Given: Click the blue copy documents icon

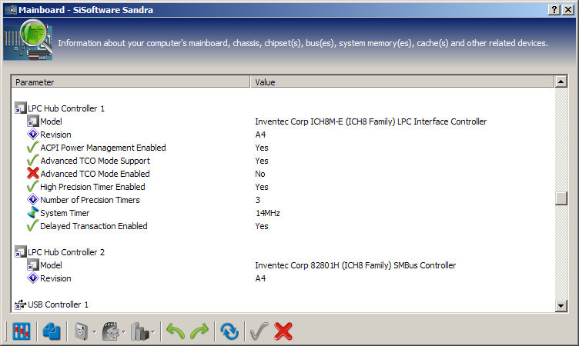Looking at the screenshot, I should (x=52, y=331).
